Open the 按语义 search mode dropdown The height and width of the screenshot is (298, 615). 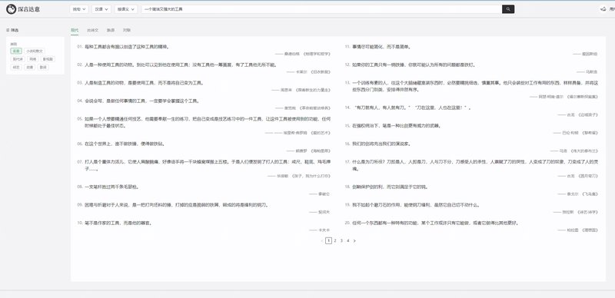126,9
